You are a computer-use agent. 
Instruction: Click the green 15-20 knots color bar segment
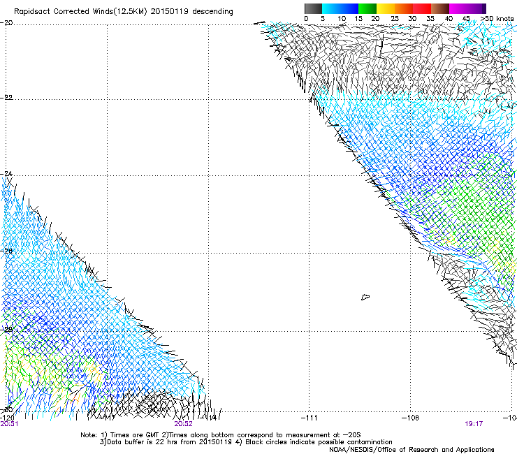tap(367, 8)
